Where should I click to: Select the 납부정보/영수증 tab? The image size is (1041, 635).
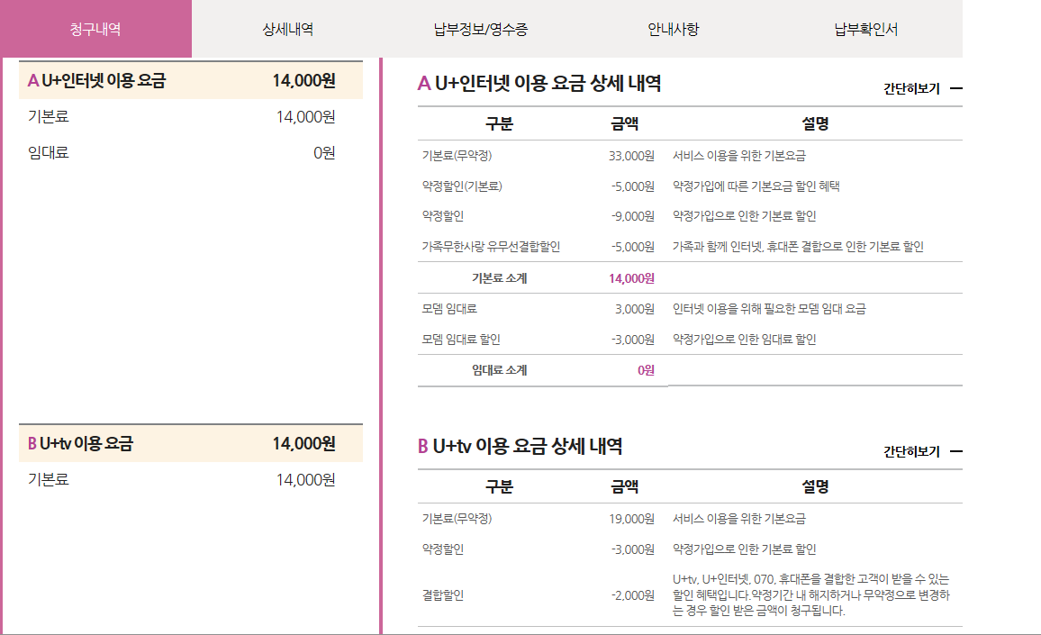pos(481,29)
